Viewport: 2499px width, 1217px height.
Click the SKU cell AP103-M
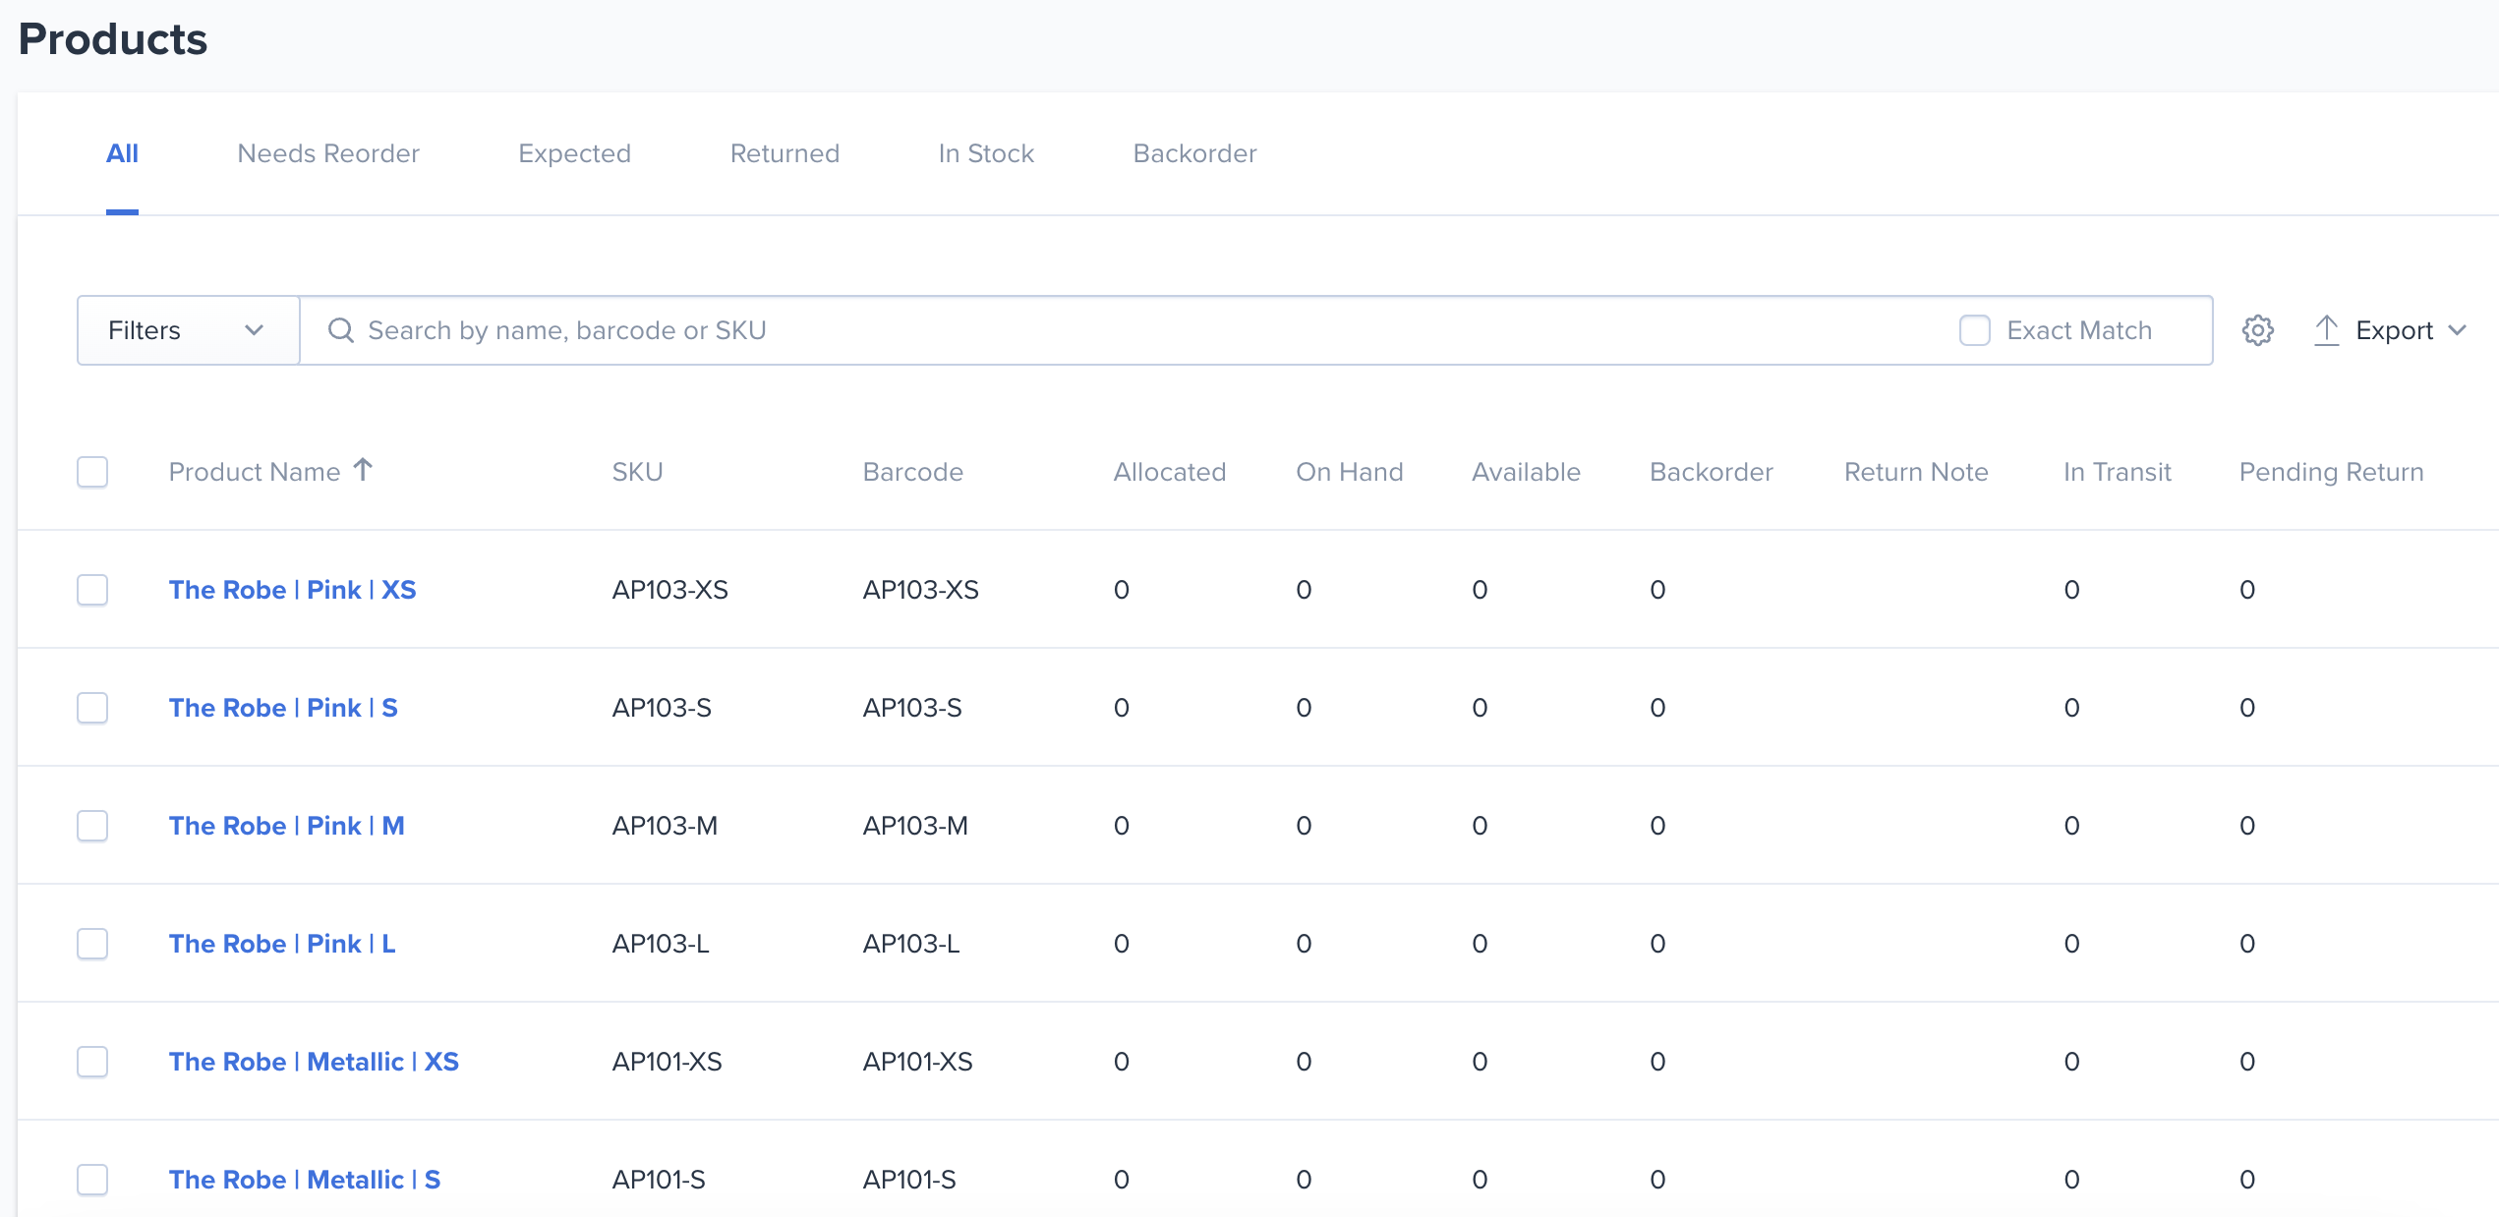pos(664,826)
